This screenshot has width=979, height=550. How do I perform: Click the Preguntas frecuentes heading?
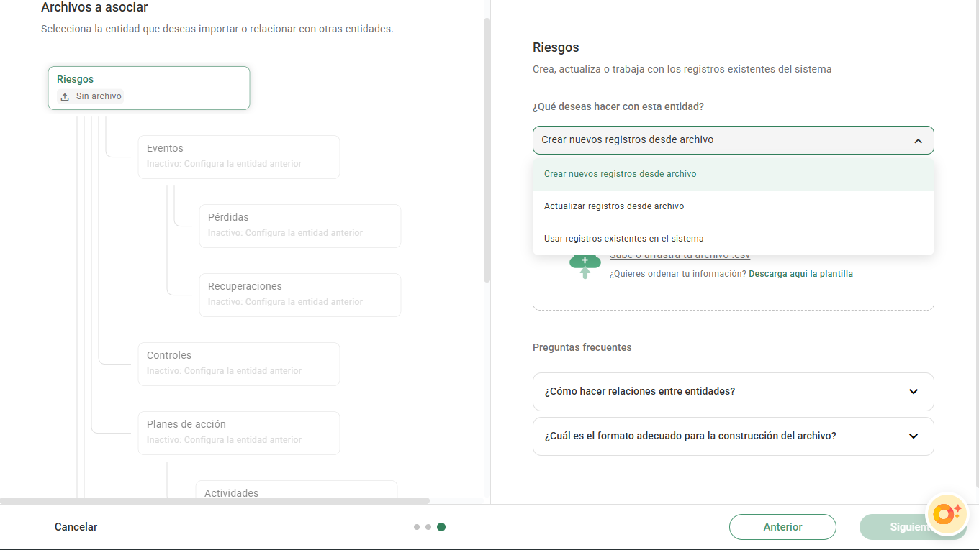pos(582,347)
